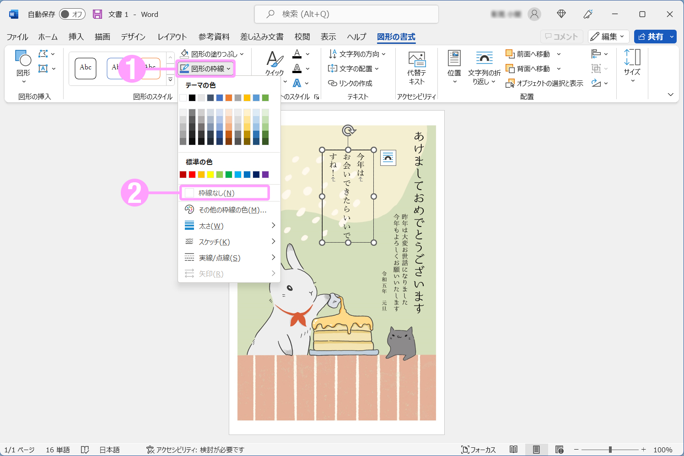Click the user account avatar icon
Screen dimensions: 684x456
(534, 14)
